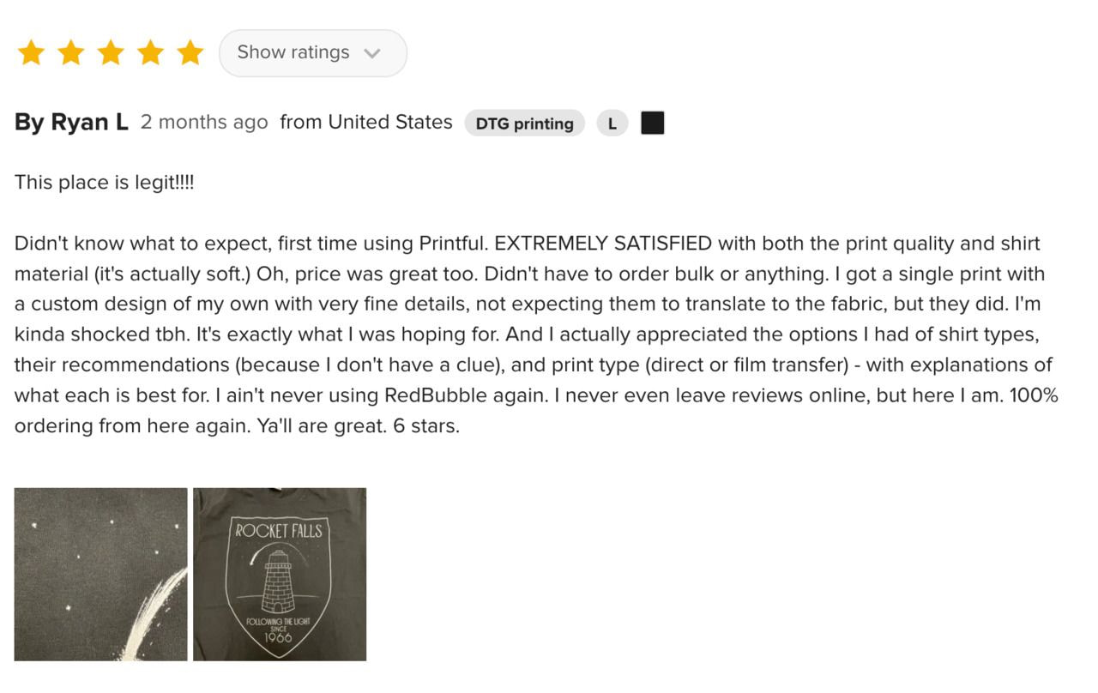Click the middle star of the five-star rating

(111, 52)
